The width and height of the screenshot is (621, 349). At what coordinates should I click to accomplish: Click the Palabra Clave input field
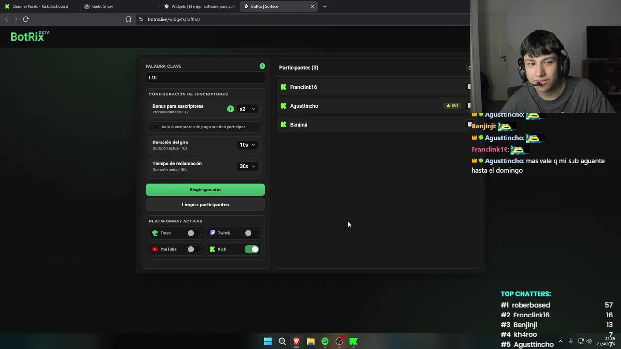point(205,78)
